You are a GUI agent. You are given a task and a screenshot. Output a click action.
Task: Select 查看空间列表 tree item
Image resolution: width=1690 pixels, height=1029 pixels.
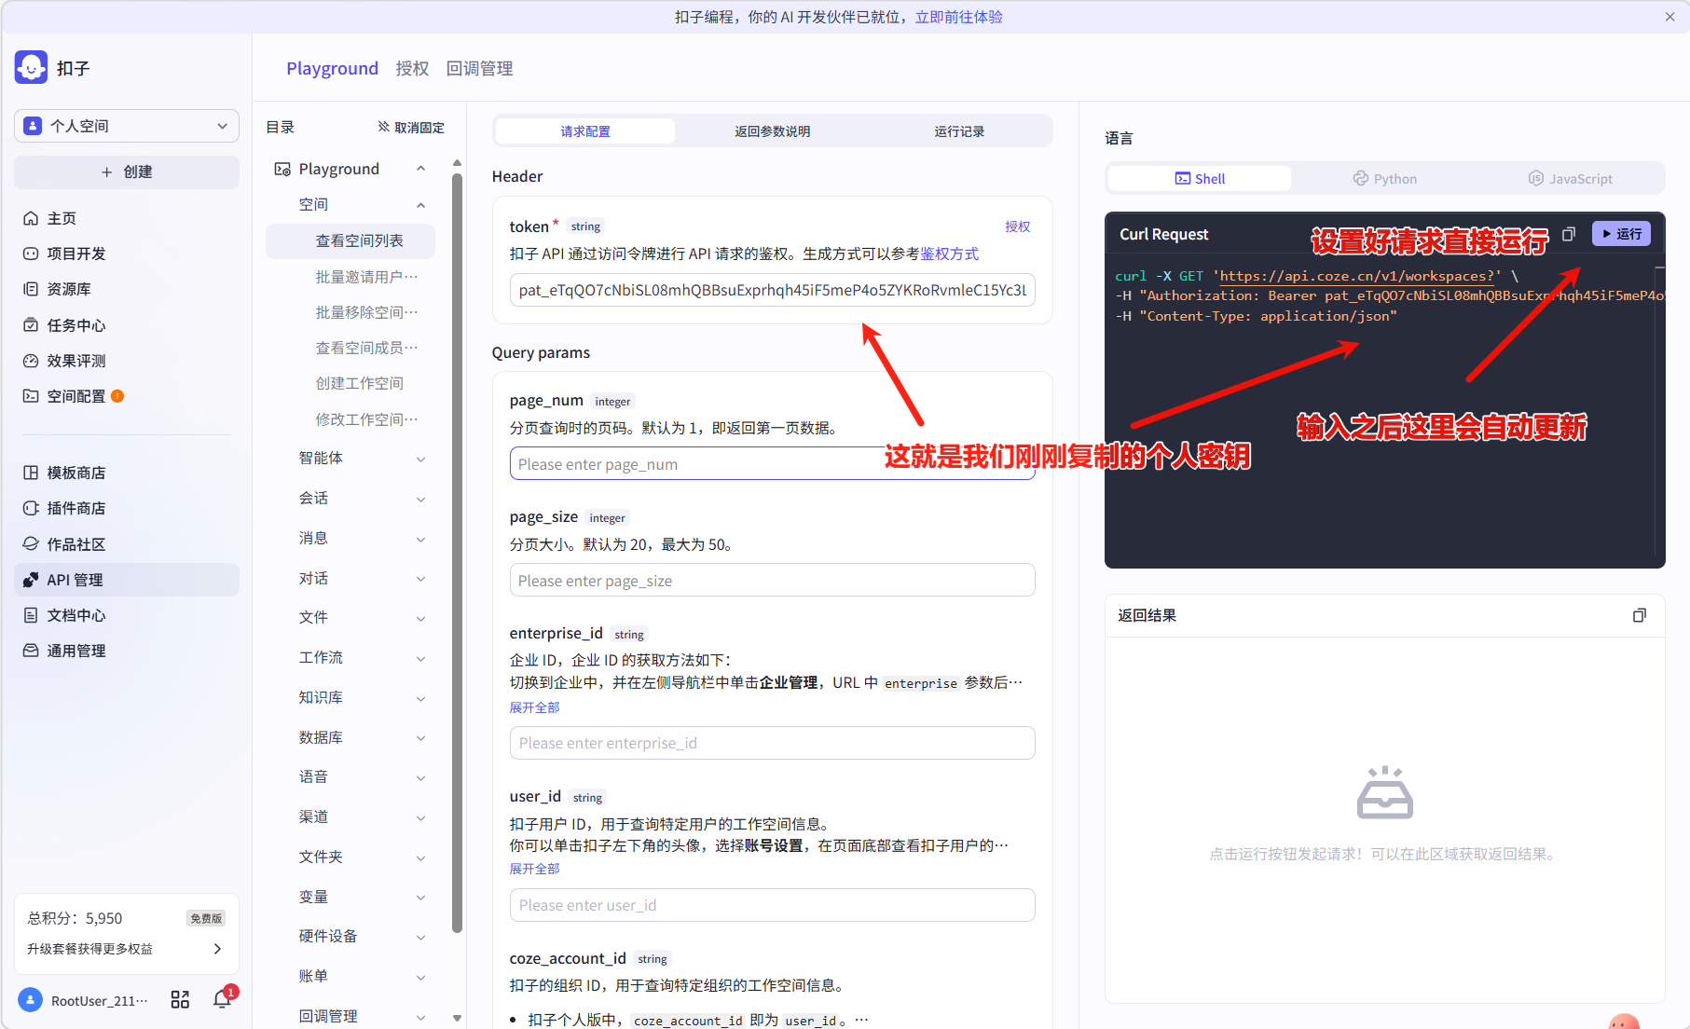tap(350, 240)
